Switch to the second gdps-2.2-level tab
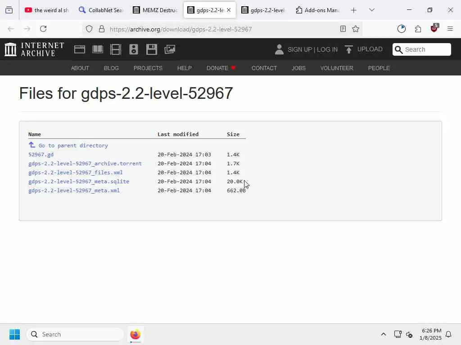Screen dimensions: 461x345 (263, 10)
